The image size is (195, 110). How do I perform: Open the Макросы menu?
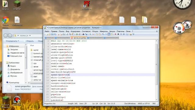coord(104,31)
